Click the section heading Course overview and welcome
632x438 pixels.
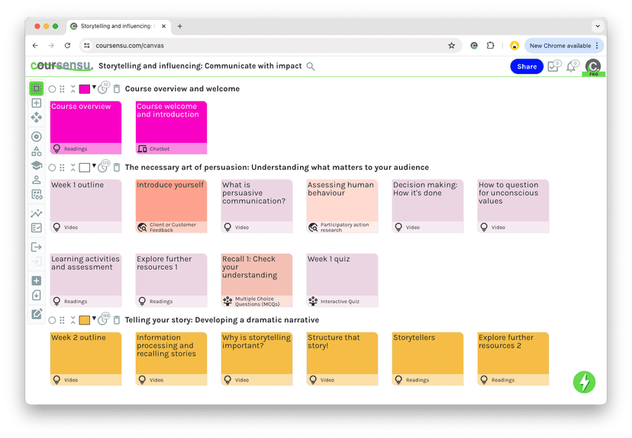[182, 89]
